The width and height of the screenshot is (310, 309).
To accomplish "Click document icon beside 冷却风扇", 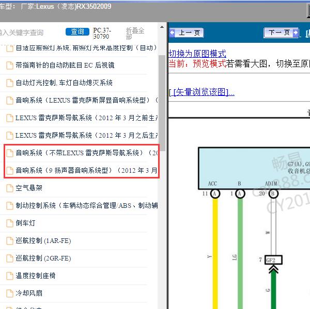I will point(9,294).
